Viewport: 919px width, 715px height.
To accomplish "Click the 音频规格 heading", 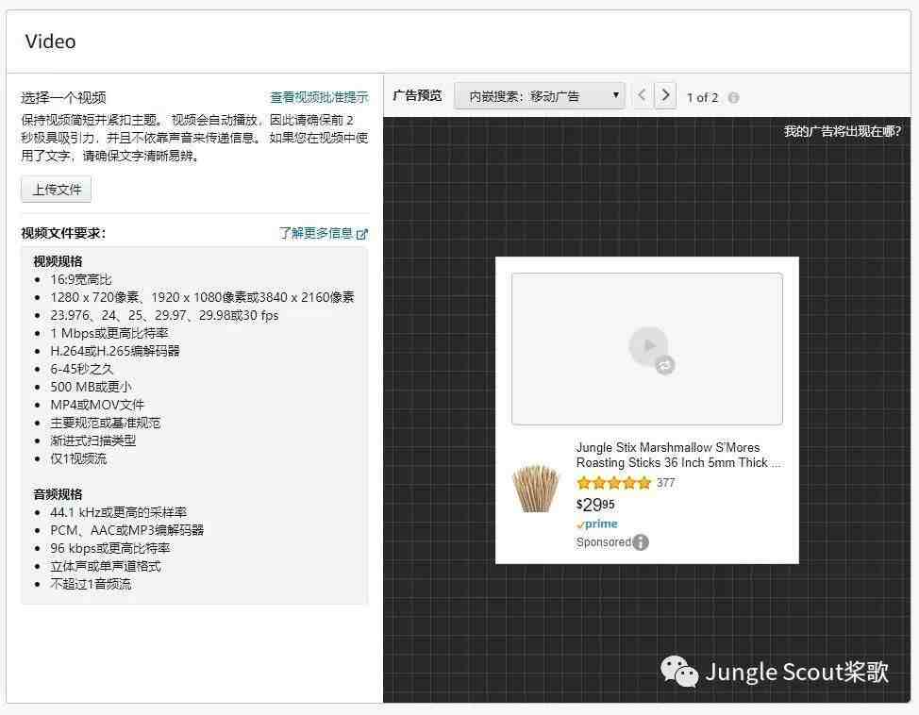I will 58,494.
